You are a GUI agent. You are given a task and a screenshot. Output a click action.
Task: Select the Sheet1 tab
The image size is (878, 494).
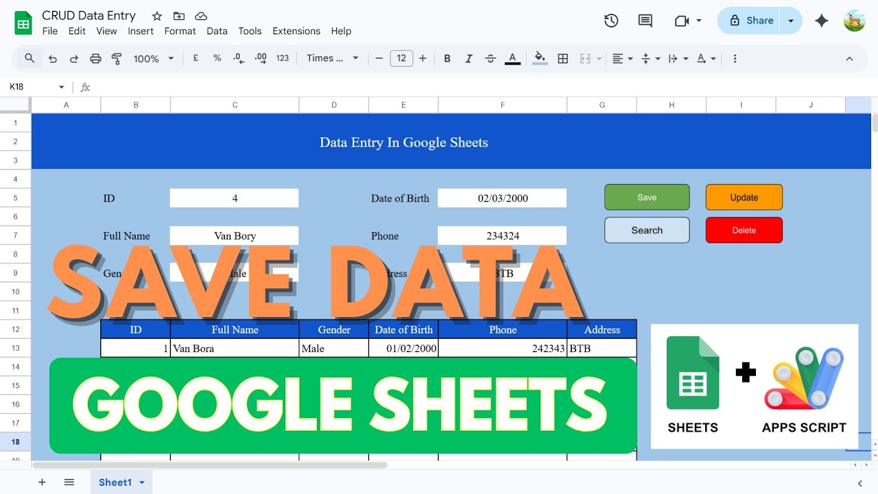click(x=115, y=482)
